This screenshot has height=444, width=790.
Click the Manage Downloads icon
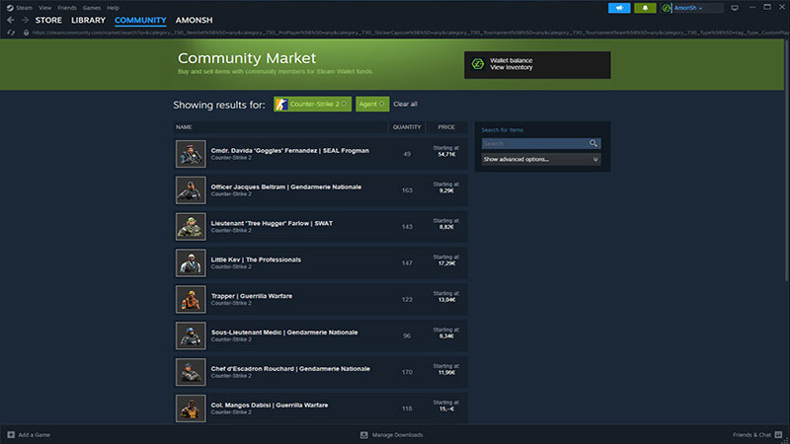tap(363, 435)
